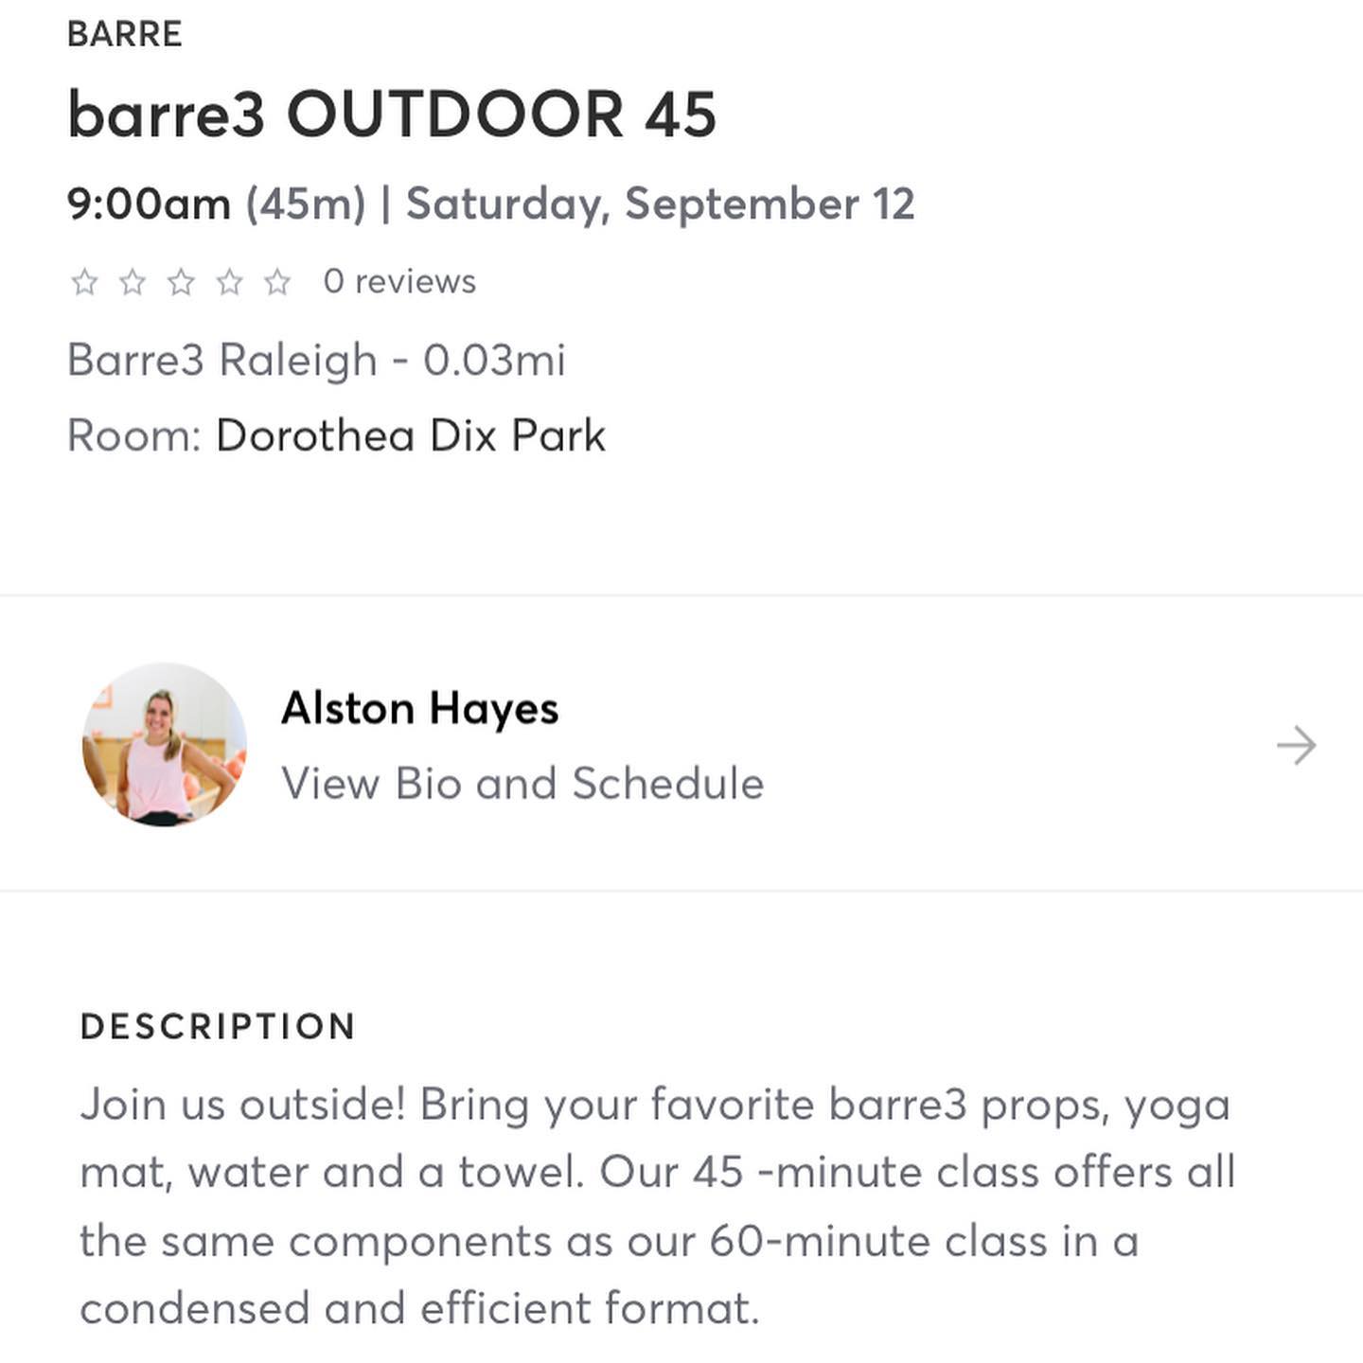
Task: Click the Saturday, September 12 date
Action: point(661,204)
